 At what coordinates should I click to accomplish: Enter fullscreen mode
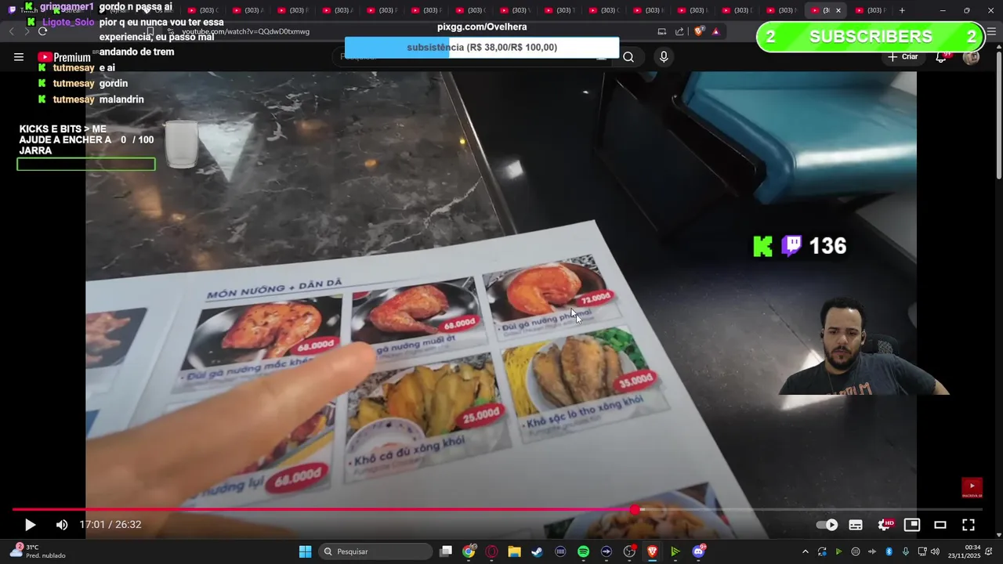[x=969, y=525]
